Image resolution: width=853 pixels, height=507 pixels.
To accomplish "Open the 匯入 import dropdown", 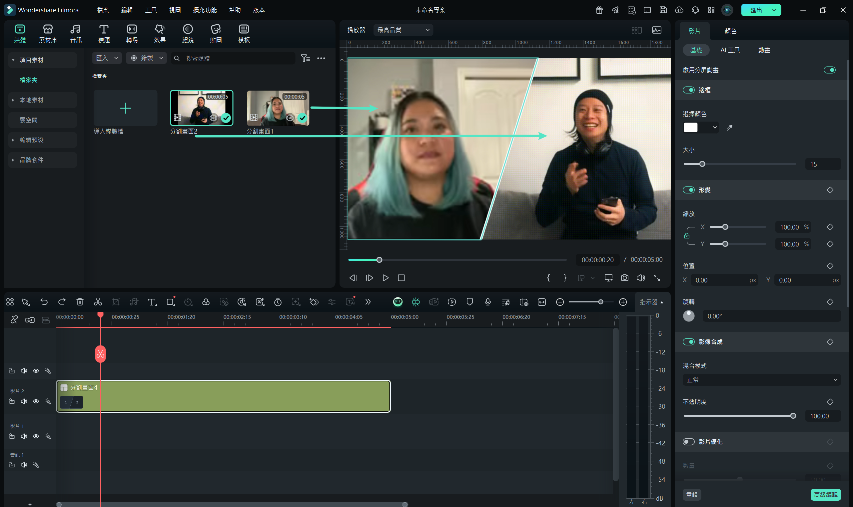I will (107, 58).
